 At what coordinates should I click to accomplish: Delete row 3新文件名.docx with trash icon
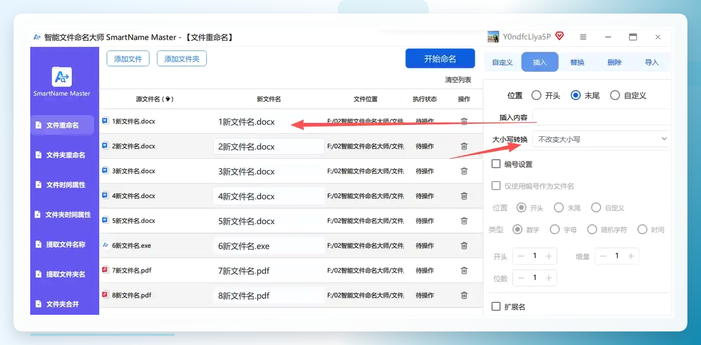coord(464,171)
